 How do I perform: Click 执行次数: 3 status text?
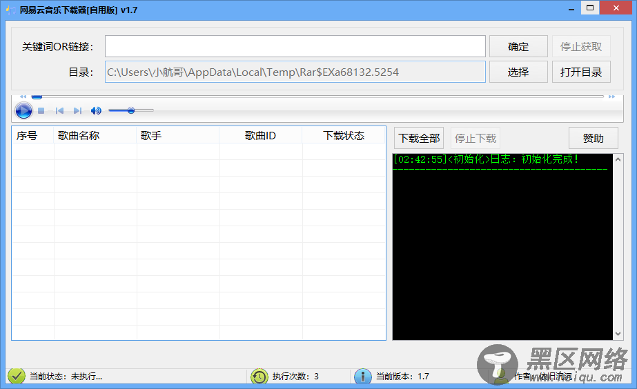[295, 377]
